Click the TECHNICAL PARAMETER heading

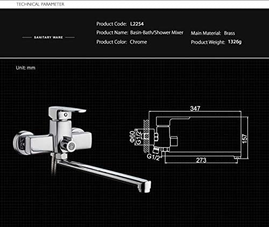coord(40,4)
